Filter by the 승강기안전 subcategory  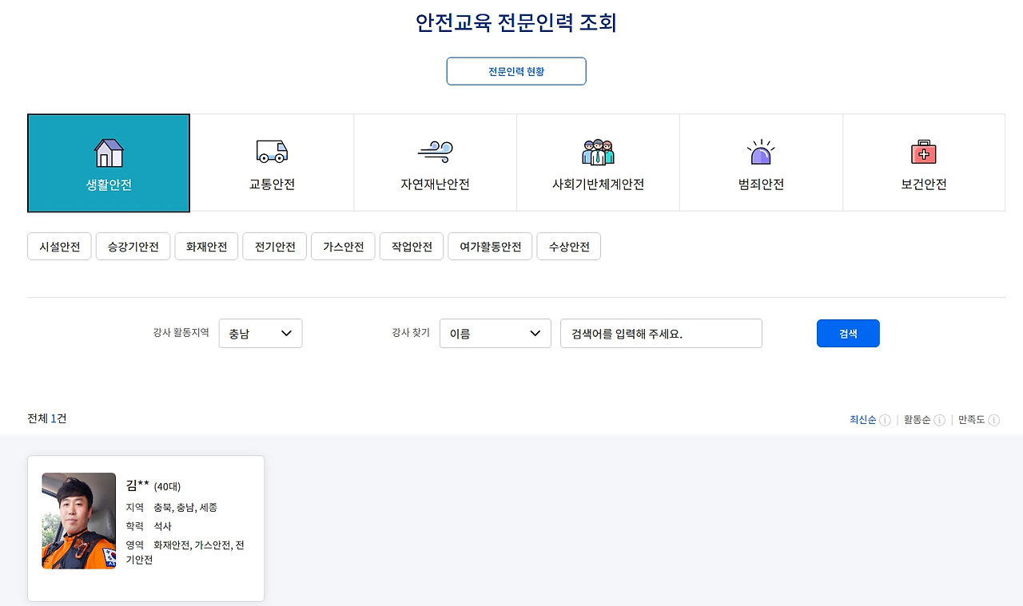(x=133, y=247)
